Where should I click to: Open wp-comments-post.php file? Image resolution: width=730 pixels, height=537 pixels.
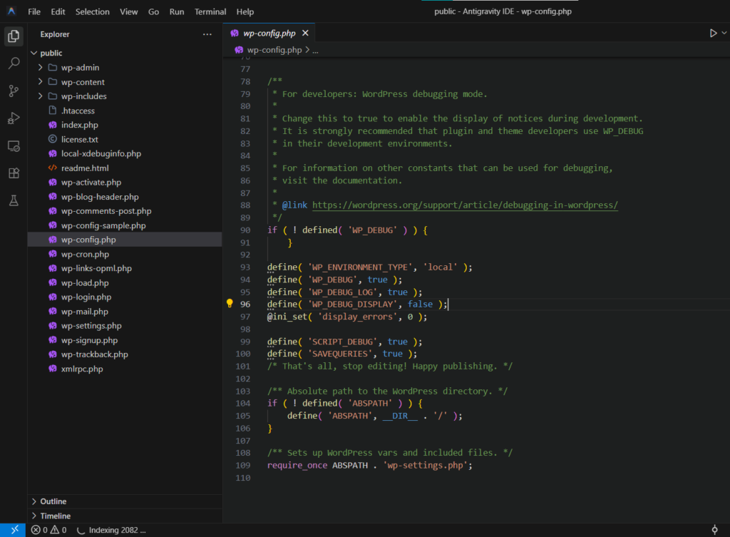coord(125,211)
